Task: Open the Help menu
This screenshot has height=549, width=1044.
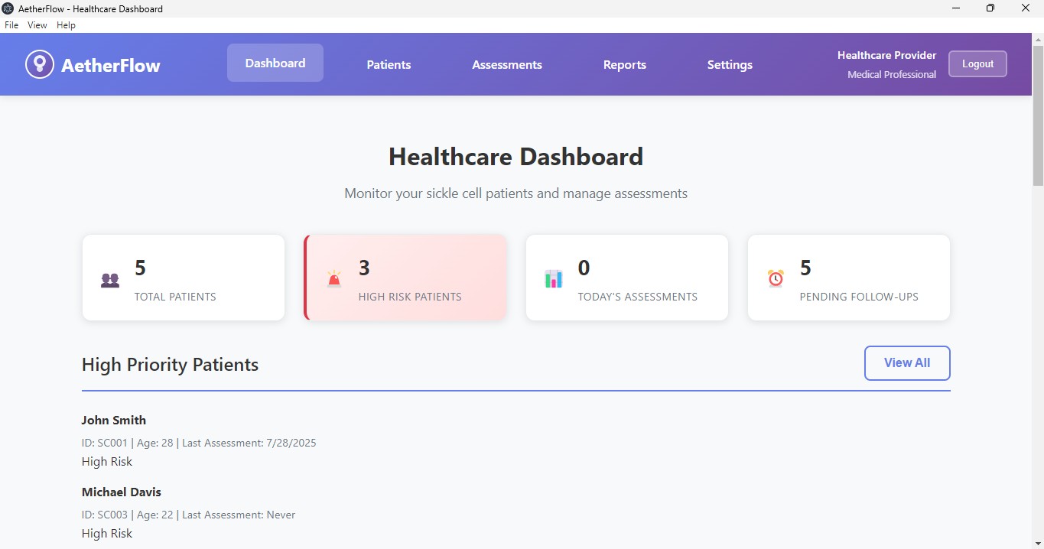Action: (x=66, y=24)
